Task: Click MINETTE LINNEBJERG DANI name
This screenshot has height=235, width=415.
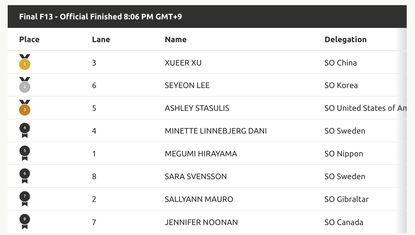Action: 216,131
